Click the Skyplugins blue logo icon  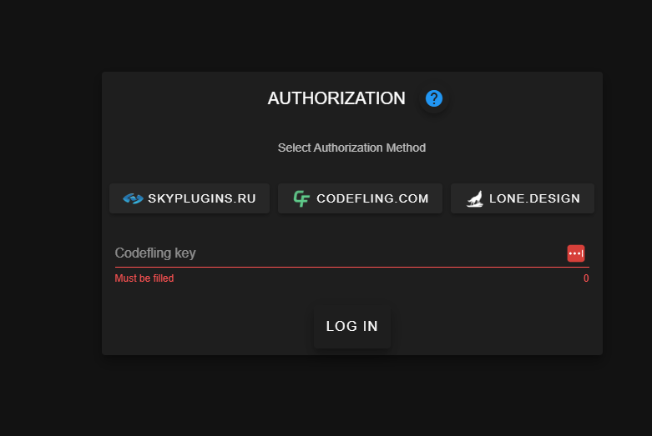[x=133, y=199]
